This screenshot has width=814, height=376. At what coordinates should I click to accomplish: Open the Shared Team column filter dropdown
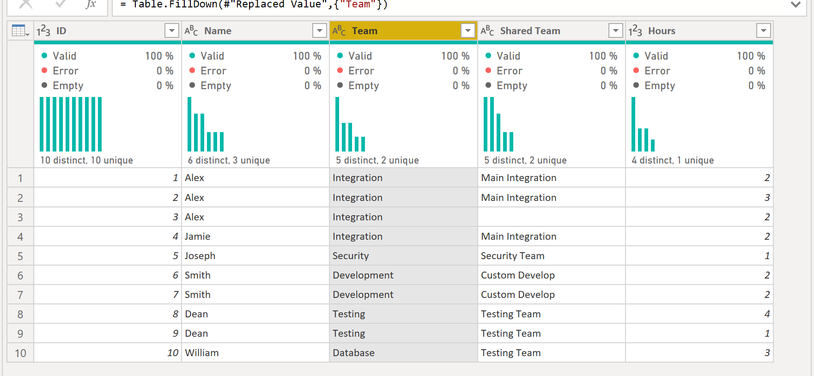(x=615, y=31)
